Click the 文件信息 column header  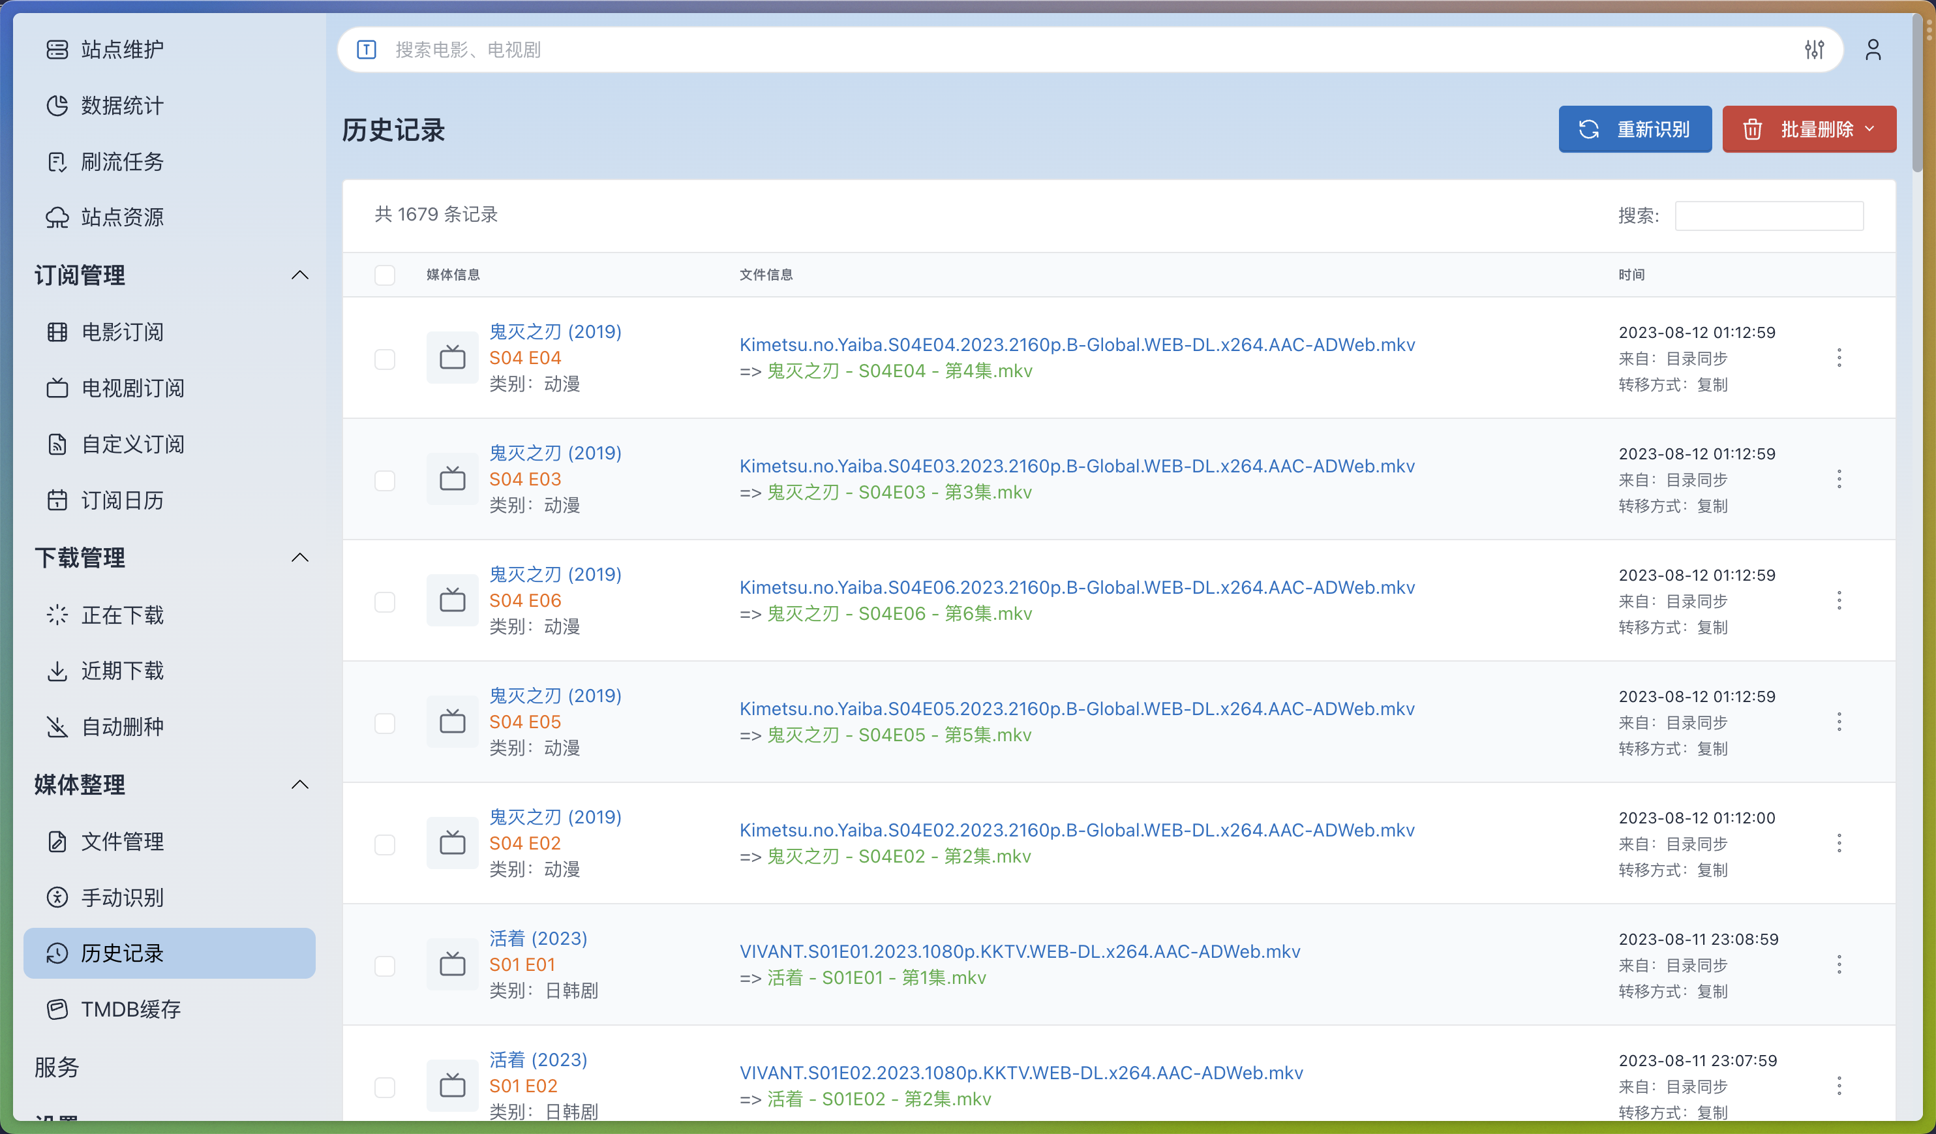(x=766, y=275)
